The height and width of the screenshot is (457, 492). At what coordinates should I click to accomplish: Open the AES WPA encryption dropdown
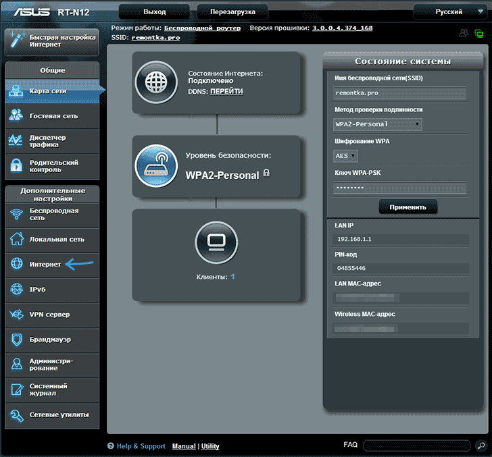click(345, 156)
